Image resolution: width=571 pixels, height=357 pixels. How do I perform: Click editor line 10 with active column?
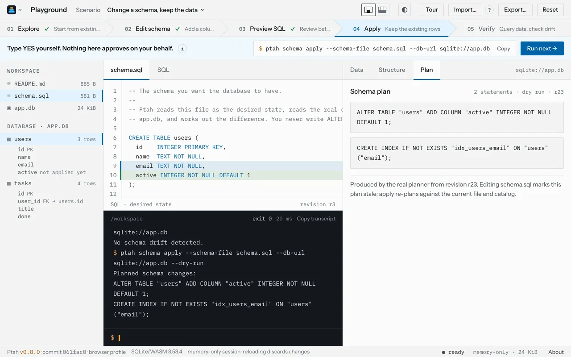(223, 175)
